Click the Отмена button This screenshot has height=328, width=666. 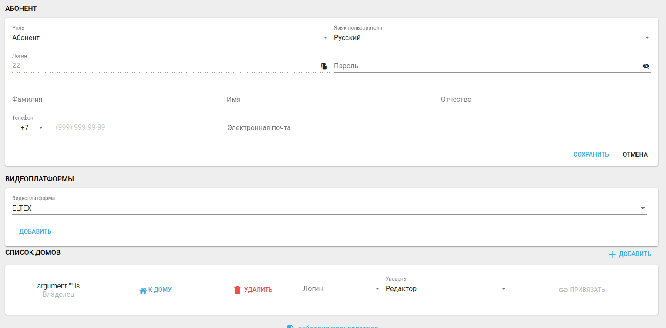pyautogui.click(x=635, y=154)
